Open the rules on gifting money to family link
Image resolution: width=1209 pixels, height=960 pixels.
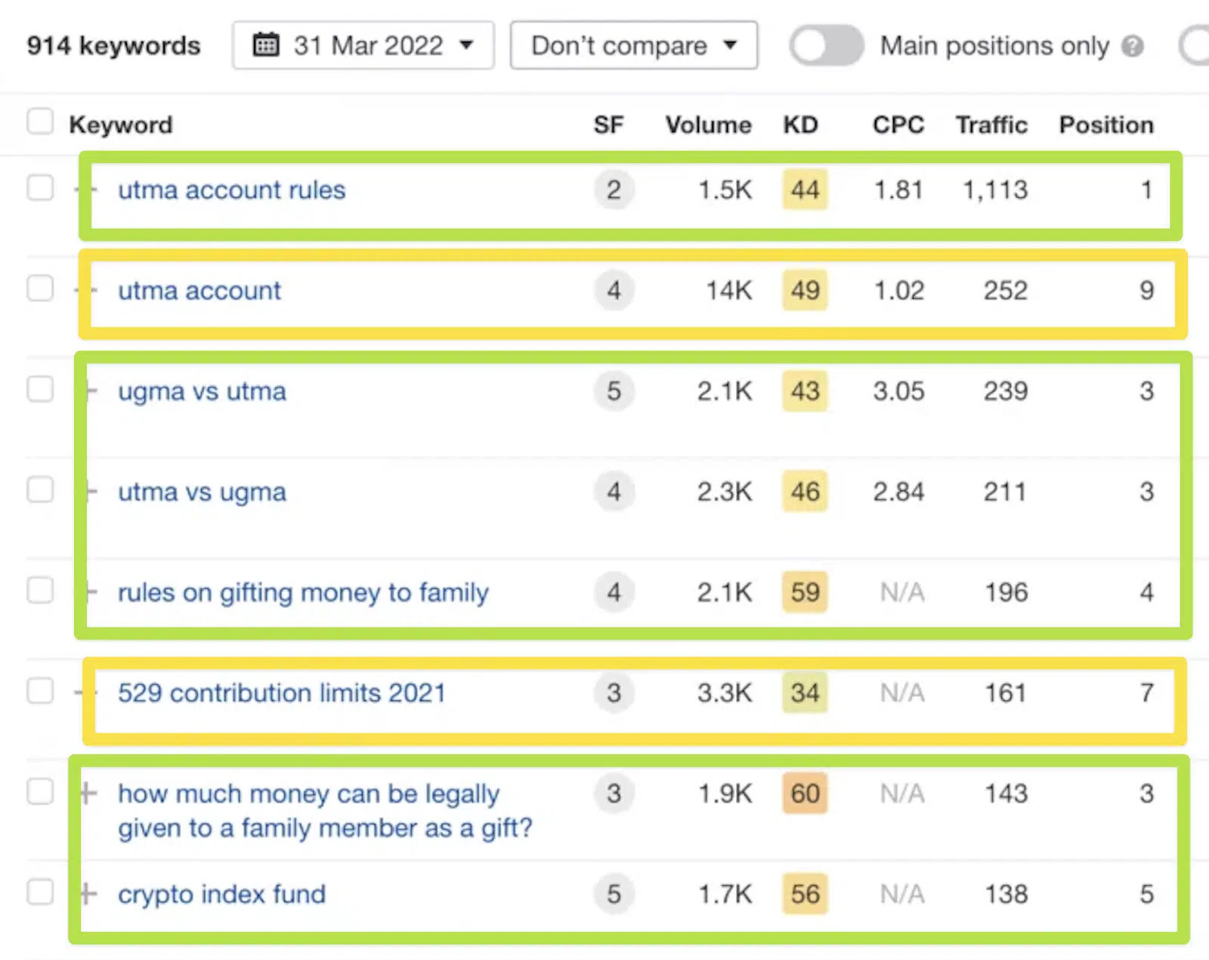point(303,593)
